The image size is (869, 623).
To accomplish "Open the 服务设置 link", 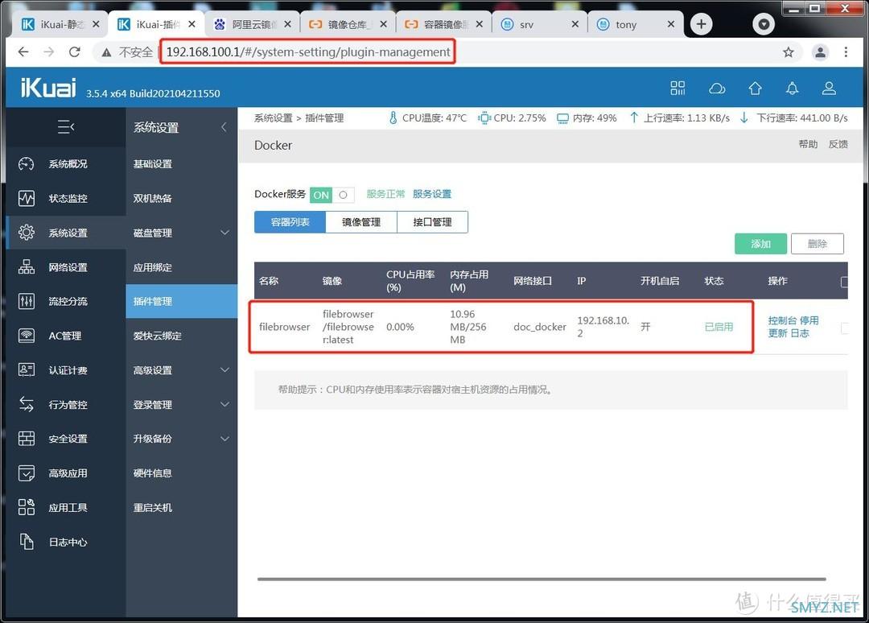I will 432,194.
